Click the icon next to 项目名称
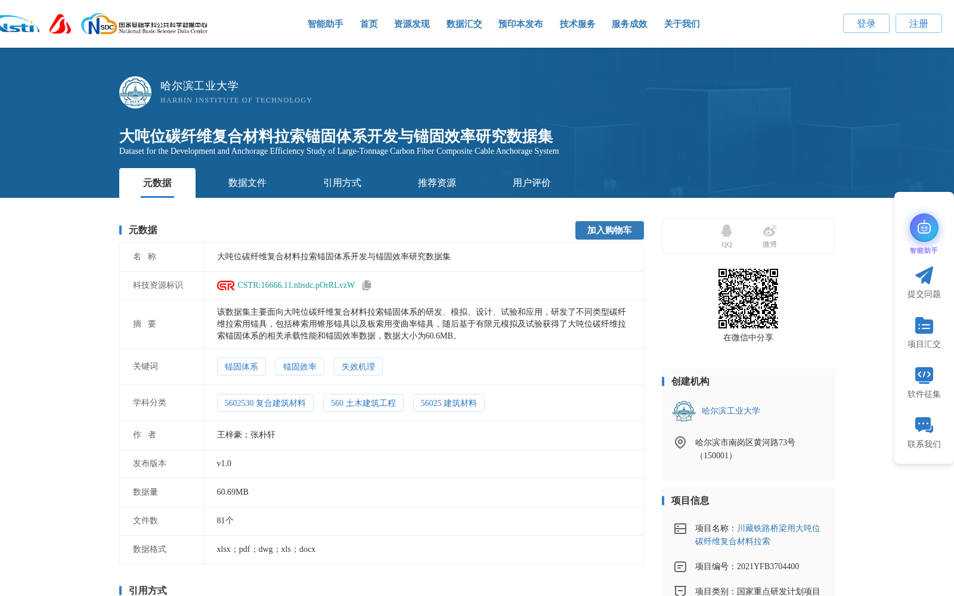 click(680, 529)
